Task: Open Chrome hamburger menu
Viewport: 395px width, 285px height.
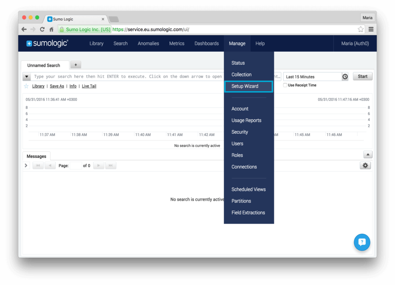Action: pyautogui.click(x=371, y=29)
